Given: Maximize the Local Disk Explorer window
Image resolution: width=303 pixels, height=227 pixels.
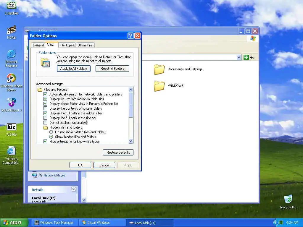Looking at the screenshot, I should (x=248, y=31).
